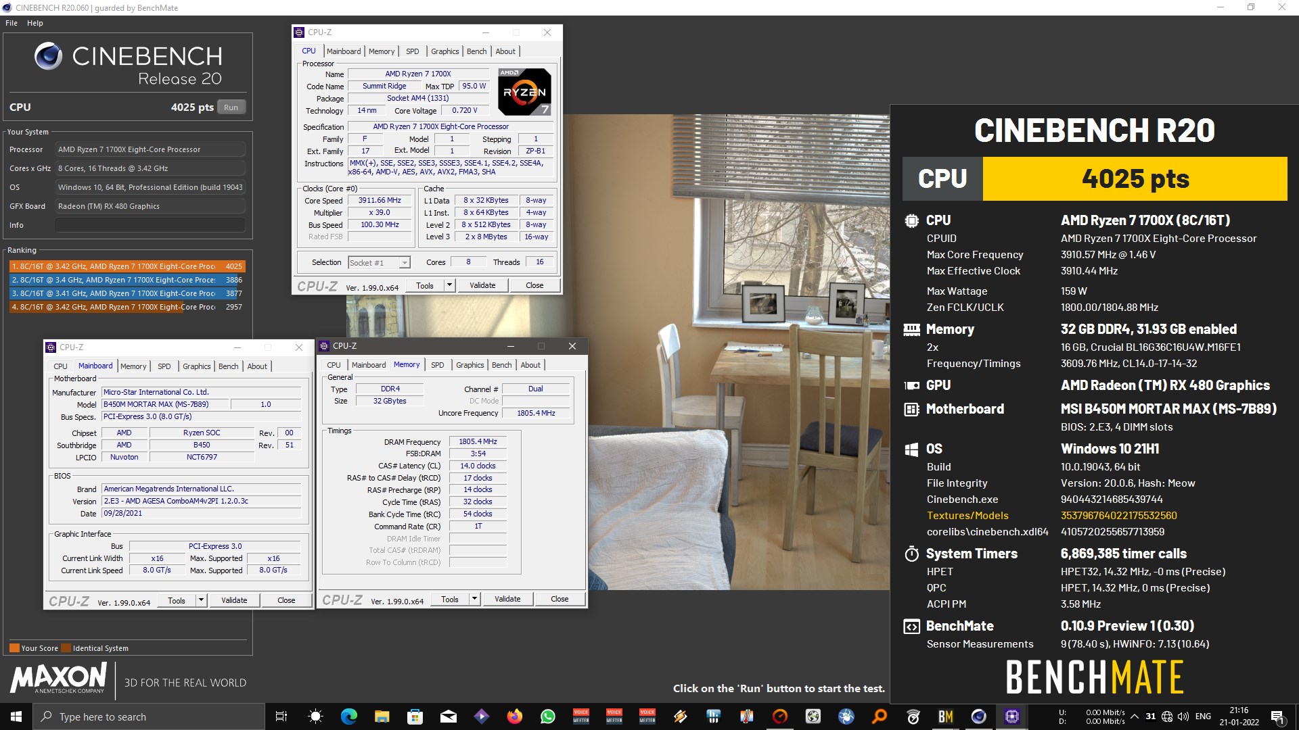The image size is (1299, 730).
Task: Switch to Bench tab in top CPU-Z window
Action: coord(476,51)
